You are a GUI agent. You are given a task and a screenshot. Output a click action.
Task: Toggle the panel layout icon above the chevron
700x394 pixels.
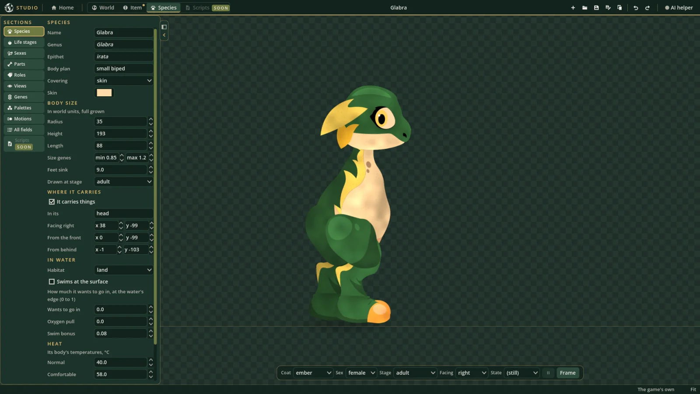click(164, 27)
